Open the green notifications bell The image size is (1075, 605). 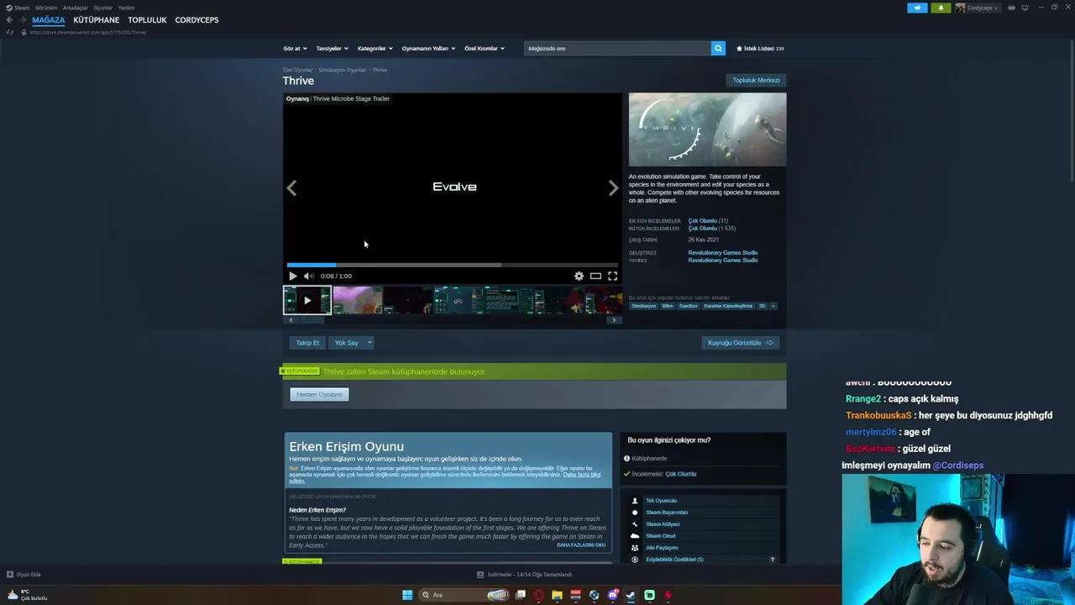pos(941,8)
